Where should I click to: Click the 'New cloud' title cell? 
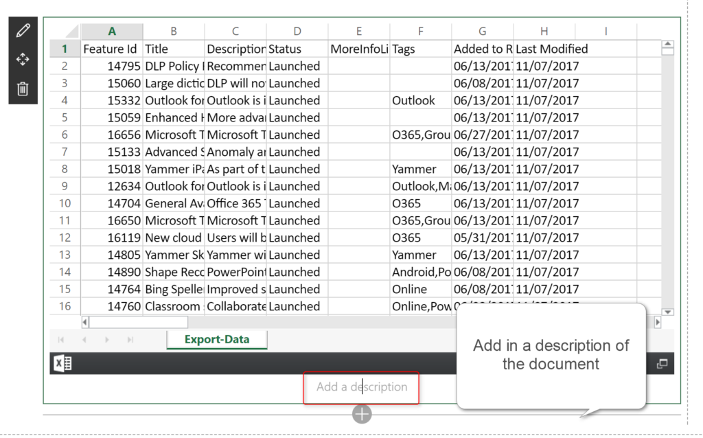point(174,238)
